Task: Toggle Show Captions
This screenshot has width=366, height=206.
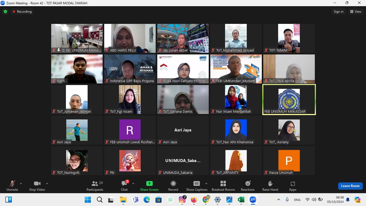Action: (197, 186)
